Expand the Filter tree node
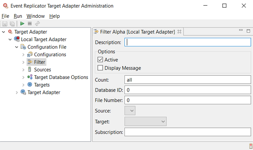This screenshot has height=150, width=253. [23, 62]
